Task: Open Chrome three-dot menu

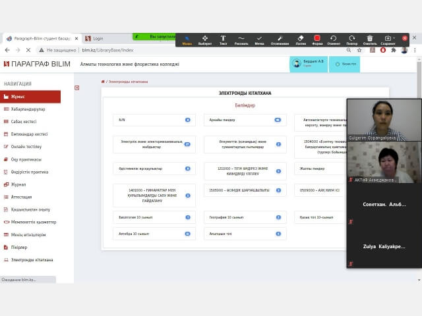Action: click(x=415, y=50)
